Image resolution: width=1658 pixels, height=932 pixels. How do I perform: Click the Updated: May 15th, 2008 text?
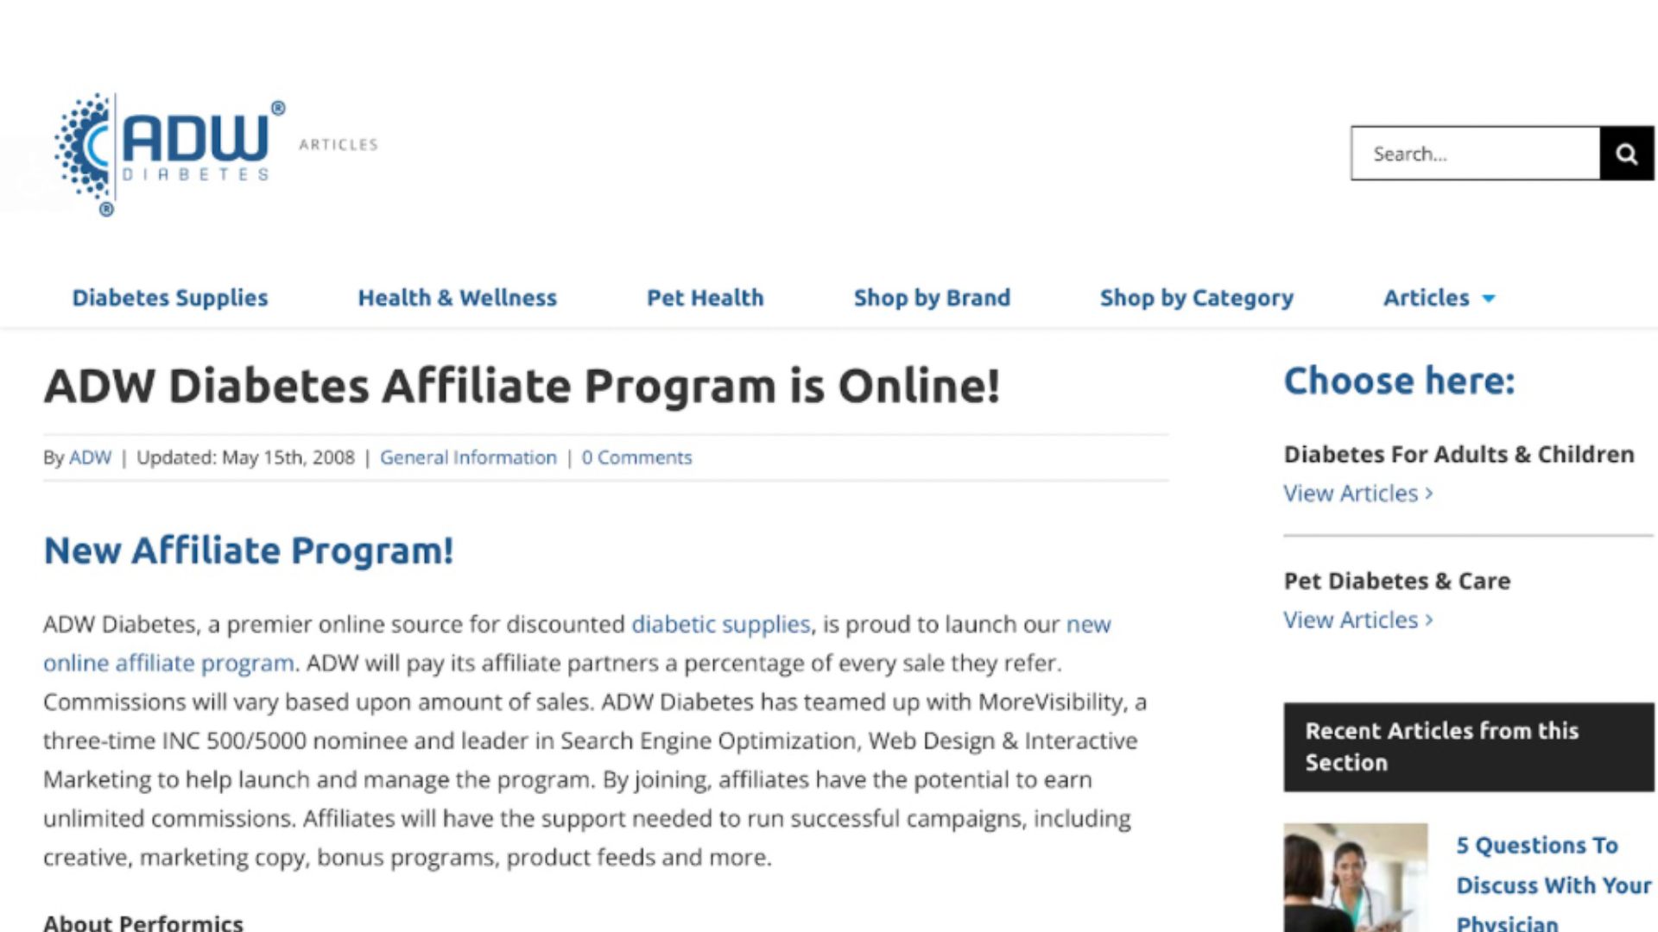tap(245, 457)
